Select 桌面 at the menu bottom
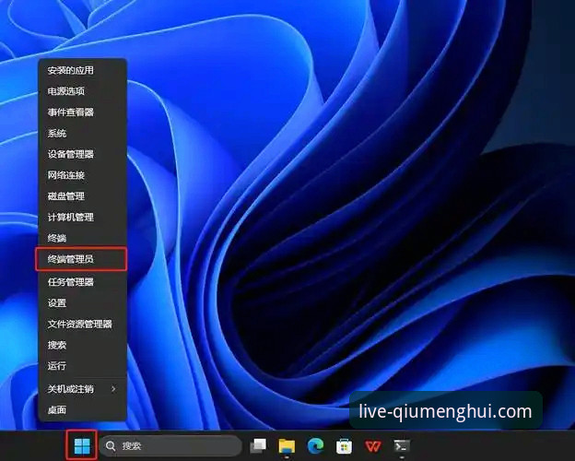This screenshot has height=461, width=575. pos(83,409)
